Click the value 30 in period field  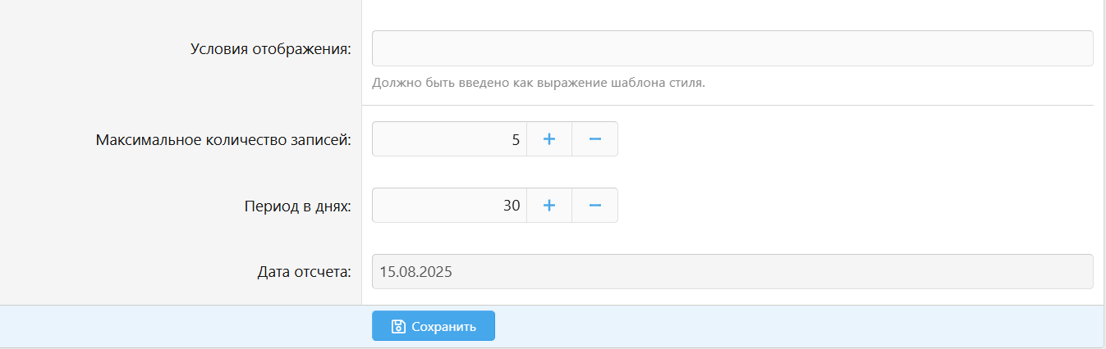pyautogui.click(x=512, y=206)
